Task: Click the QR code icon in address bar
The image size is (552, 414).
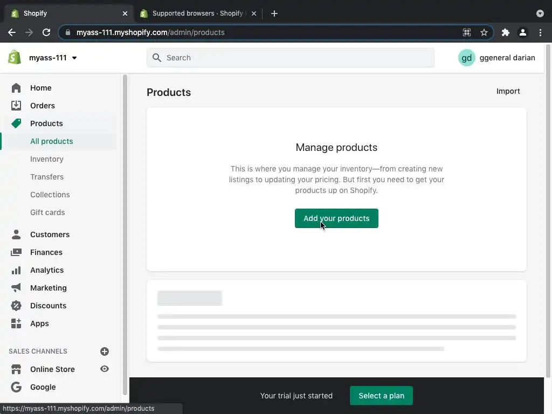Action: pyautogui.click(x=467, y=32)
